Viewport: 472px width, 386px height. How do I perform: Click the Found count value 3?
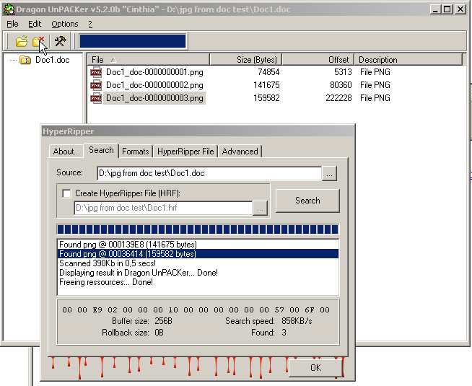(284, 333)
